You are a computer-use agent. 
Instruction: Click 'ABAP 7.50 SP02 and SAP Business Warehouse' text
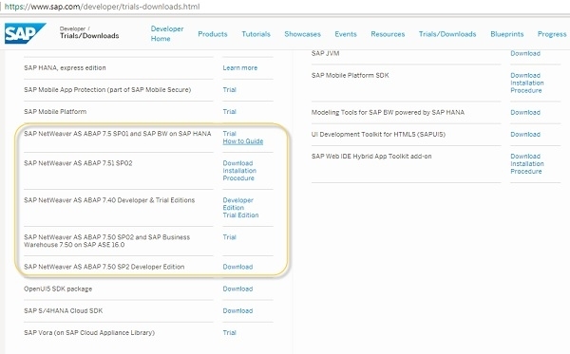coord(106,241)
